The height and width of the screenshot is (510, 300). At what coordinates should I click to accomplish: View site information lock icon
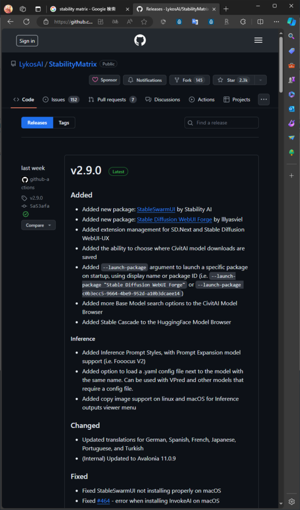coord(46,22)
